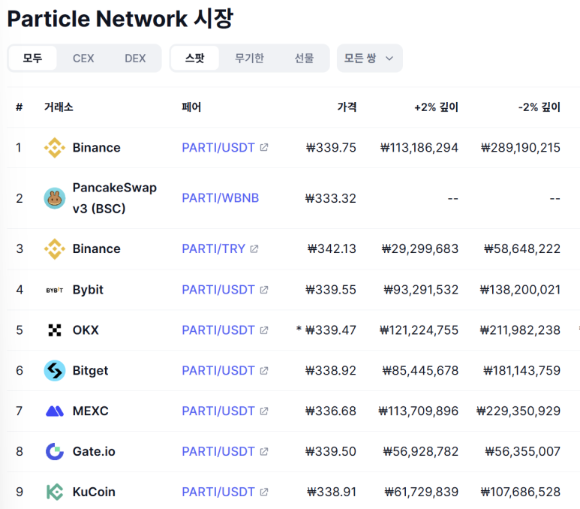Sort by the +2% 깊이 column header
Viewport: 580px width, 509px height.
436,107
